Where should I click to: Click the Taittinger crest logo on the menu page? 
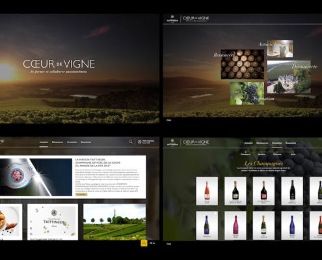tap(172, 19)
